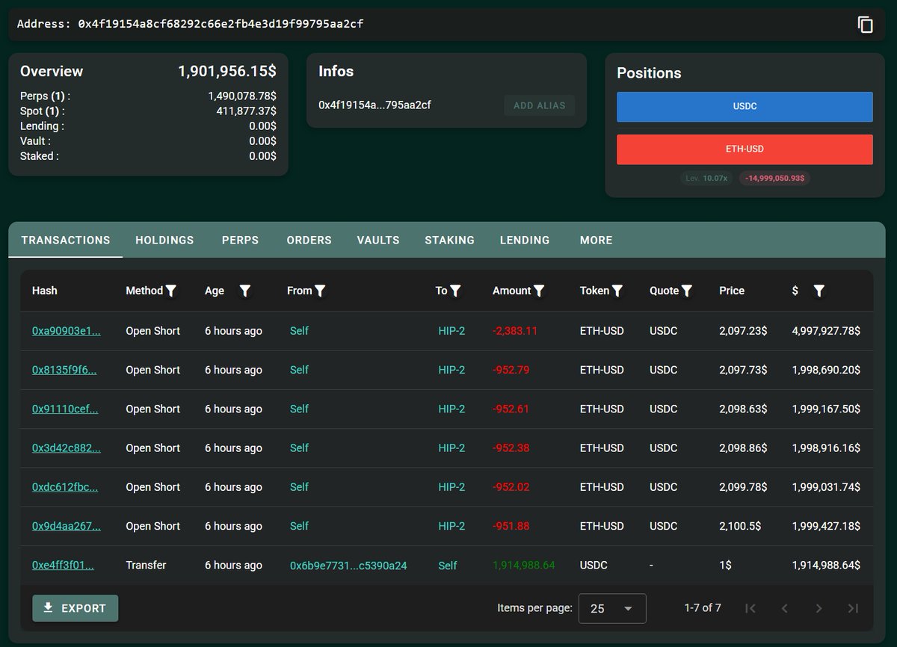Select the blue USDC position bar
Screen dimensions: 897x647
(745, 107)
